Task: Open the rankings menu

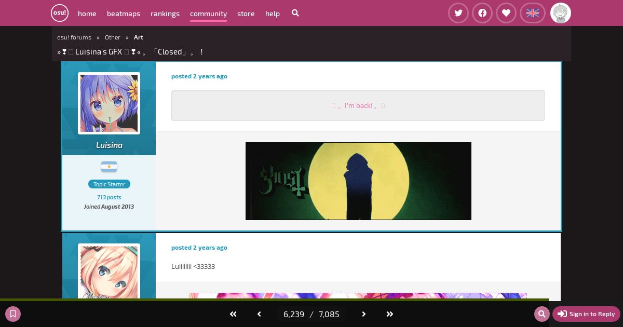Action: point(165,13)
